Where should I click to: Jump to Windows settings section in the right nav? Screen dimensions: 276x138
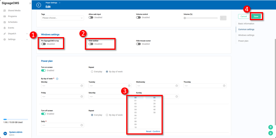click(246, 35)
